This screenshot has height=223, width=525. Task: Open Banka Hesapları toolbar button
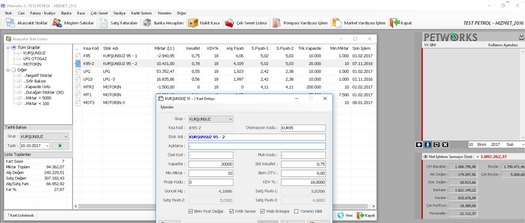click(x=164, y=23)
